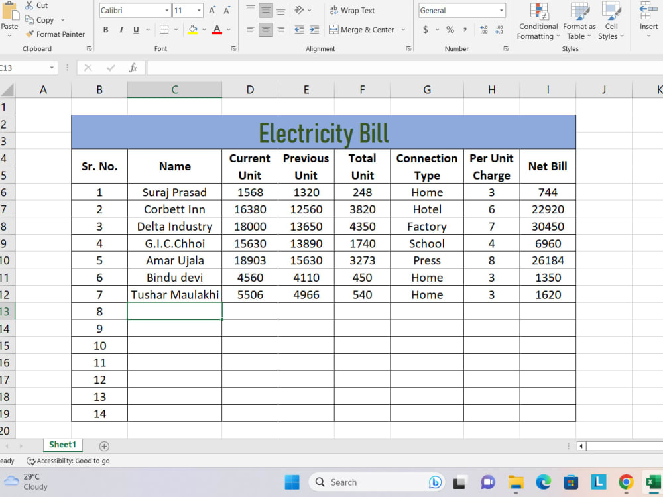The height and width of the screenshot is (497, 663).
Task: Apply Percent Style format
Action: [450, 30]
